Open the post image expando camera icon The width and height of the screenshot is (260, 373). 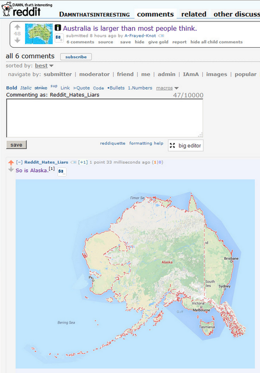(x=59, y=38)
